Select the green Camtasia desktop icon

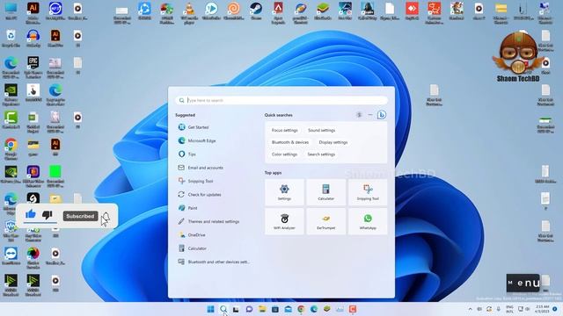[11, 120]
